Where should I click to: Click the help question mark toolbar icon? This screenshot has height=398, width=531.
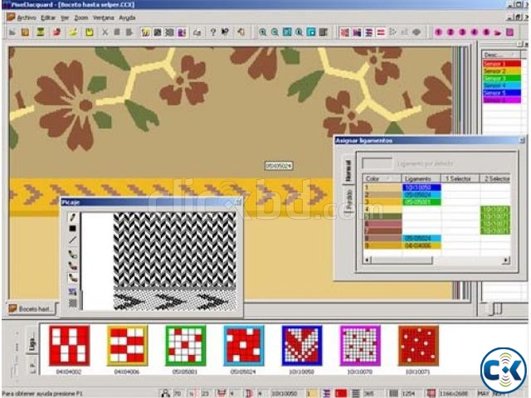tap(213, 32)
